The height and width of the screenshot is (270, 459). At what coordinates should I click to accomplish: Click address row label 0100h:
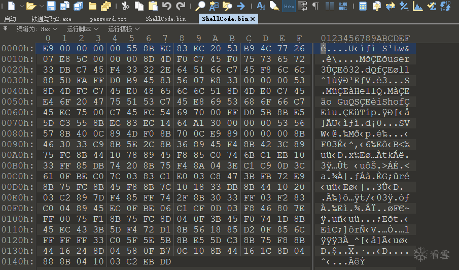click(x=17, y=219)
